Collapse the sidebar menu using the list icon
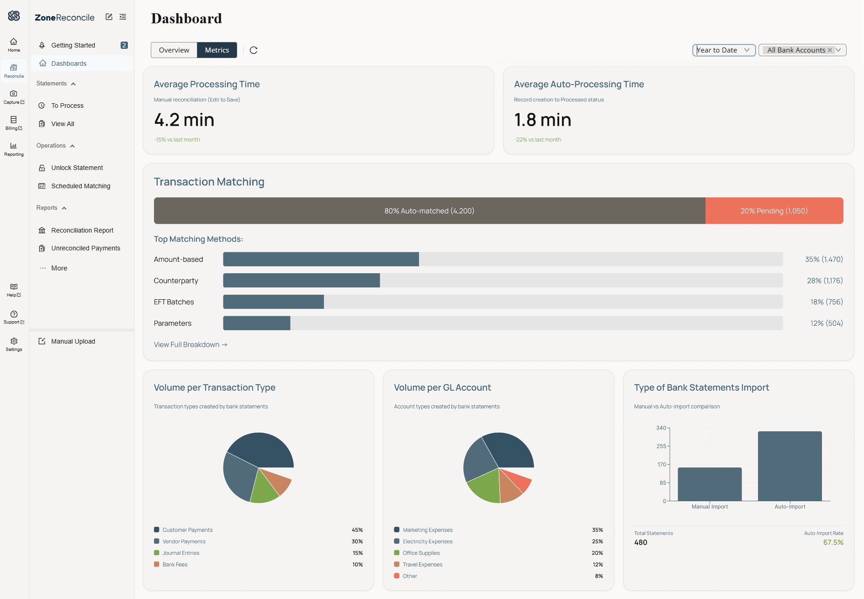Screen dimensions: 864x599 123,17
